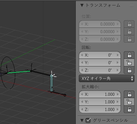
Task: Click the rotation Y value field
Action: [x=100, y=63]
